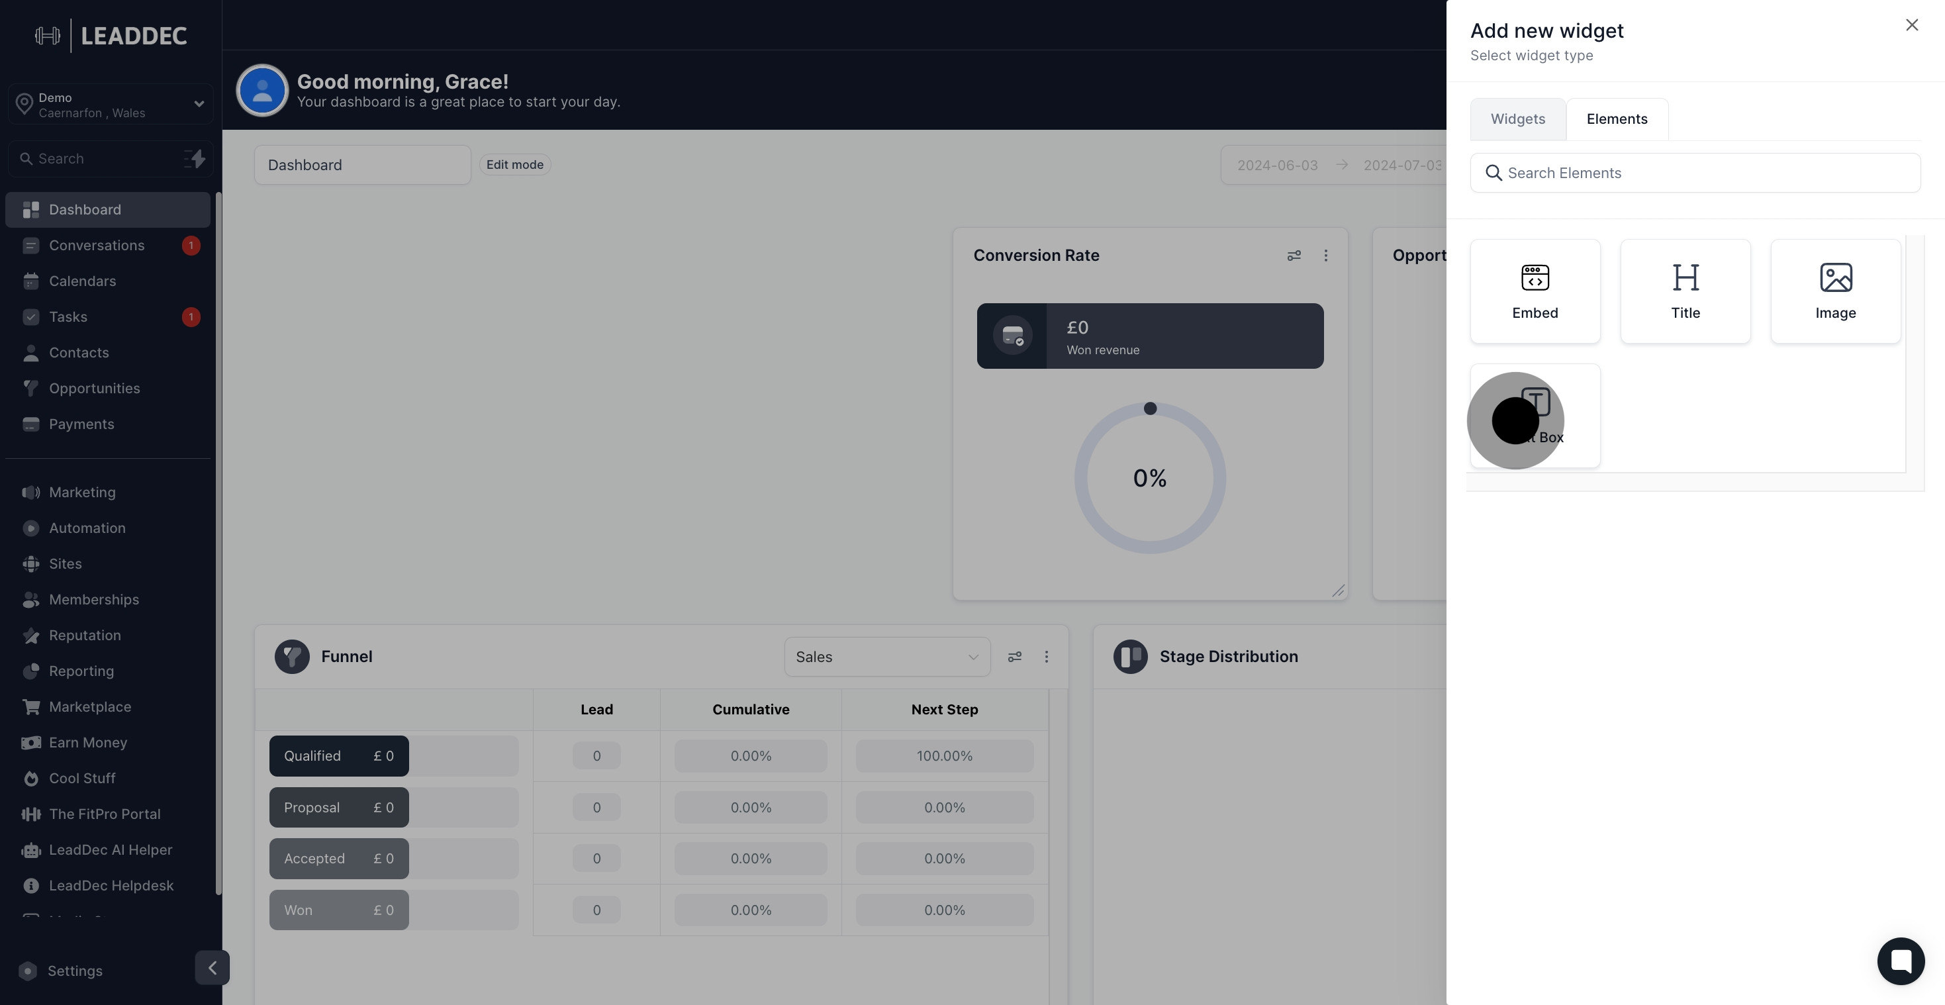Click the quick actions lightning icon

click(195, 159)
